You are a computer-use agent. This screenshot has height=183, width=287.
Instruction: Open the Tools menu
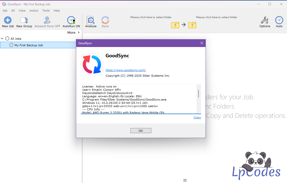click(x=46, y=11)
